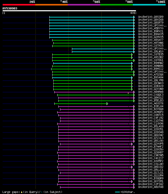Click UniRef100_Q8DJD2 label

[151, 167]
